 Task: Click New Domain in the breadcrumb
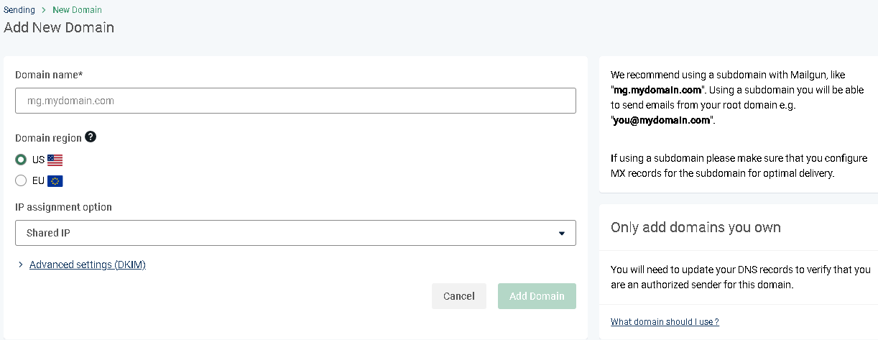(x=78, y=10)
